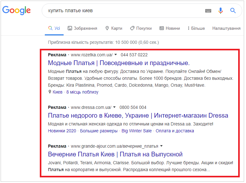Click the Google logo
The width and height of the screenshot is (246, 183).
click(17, 11)
